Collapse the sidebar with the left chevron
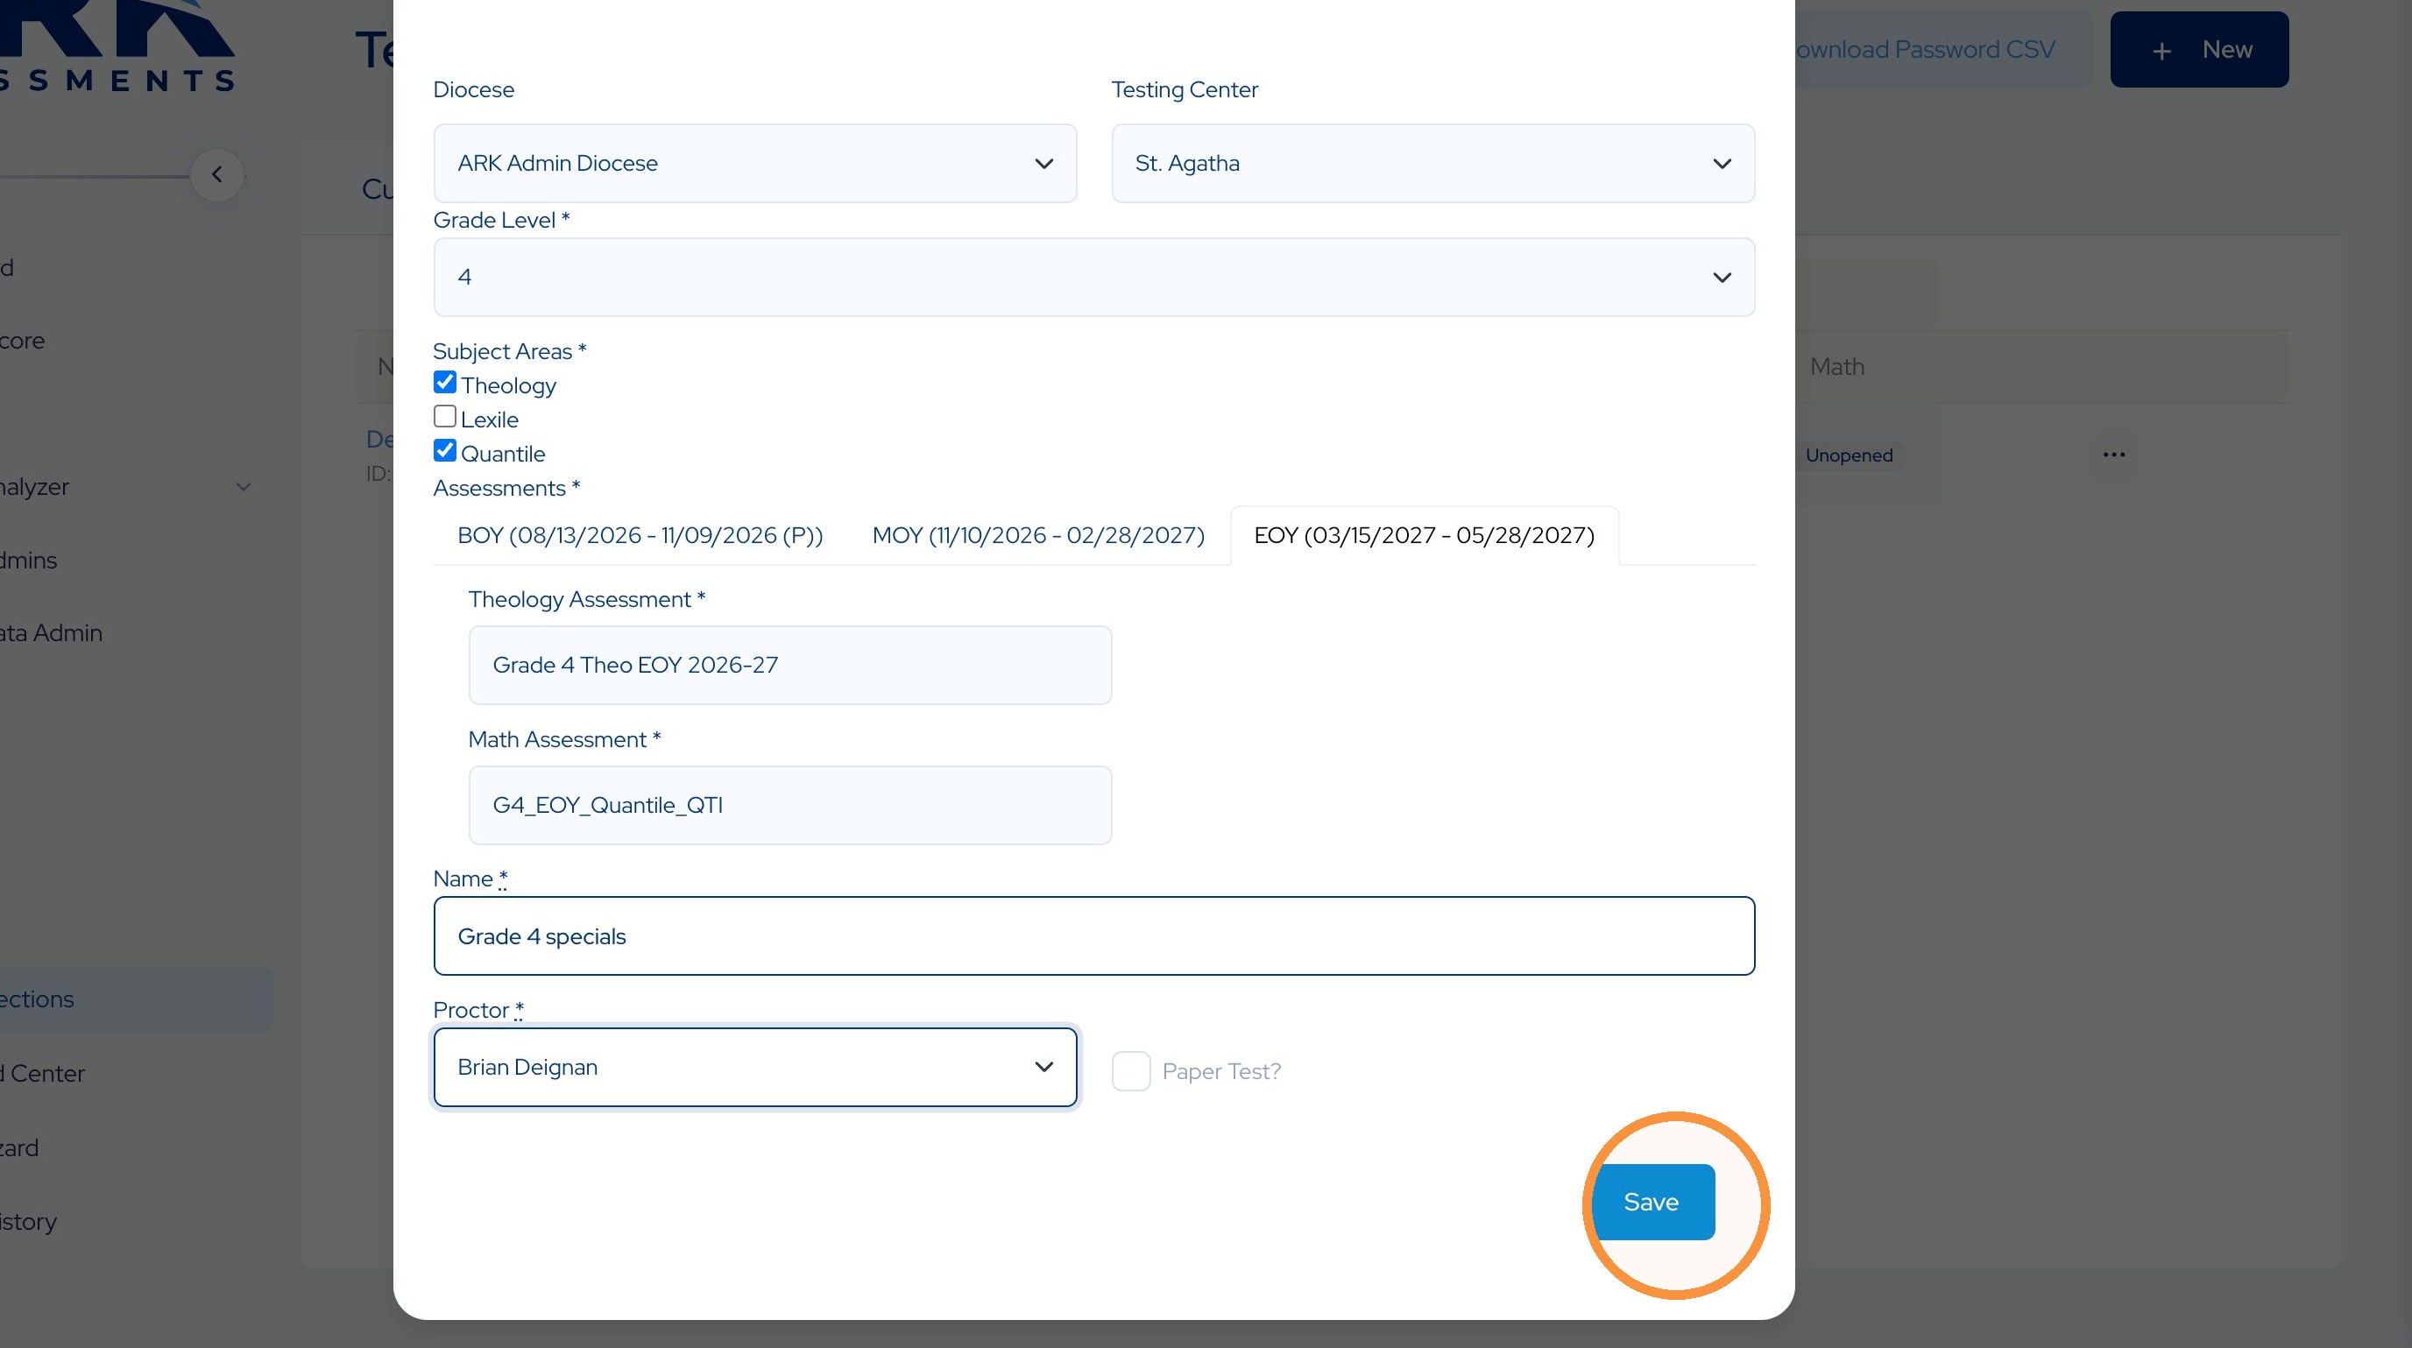The height and width of the screenshot is (1348, 2412). (217, 175)
